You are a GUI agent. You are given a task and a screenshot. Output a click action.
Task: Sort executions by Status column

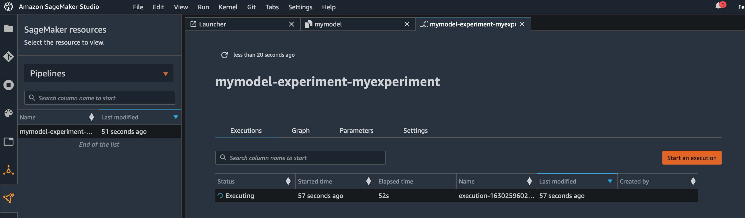coord(288,181)
